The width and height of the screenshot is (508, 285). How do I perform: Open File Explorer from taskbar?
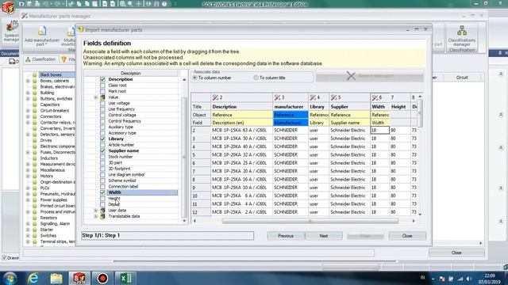(56, 278)
